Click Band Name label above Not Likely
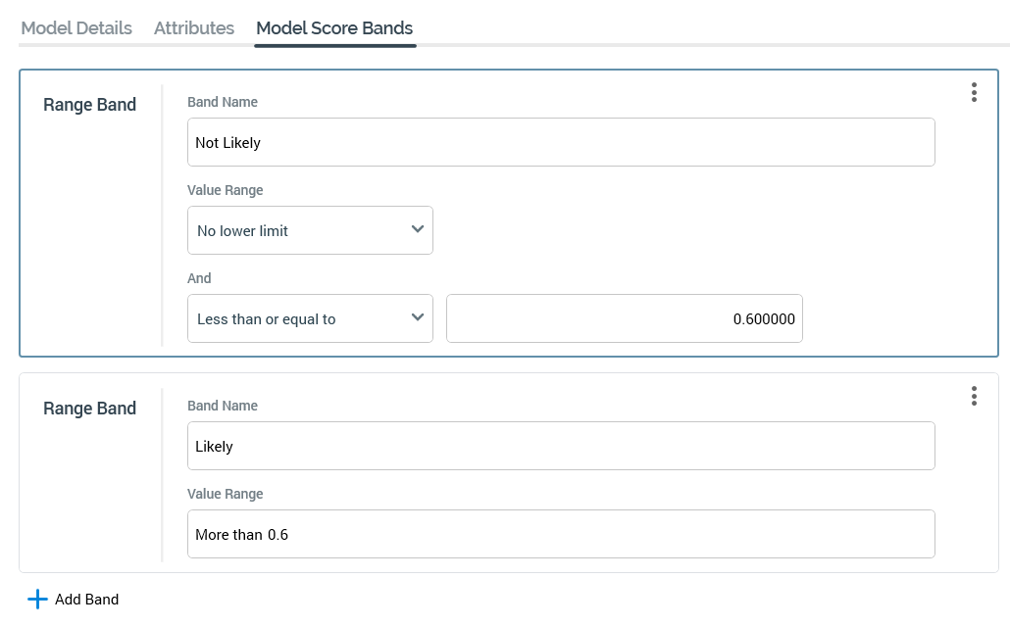 (223, 102)
